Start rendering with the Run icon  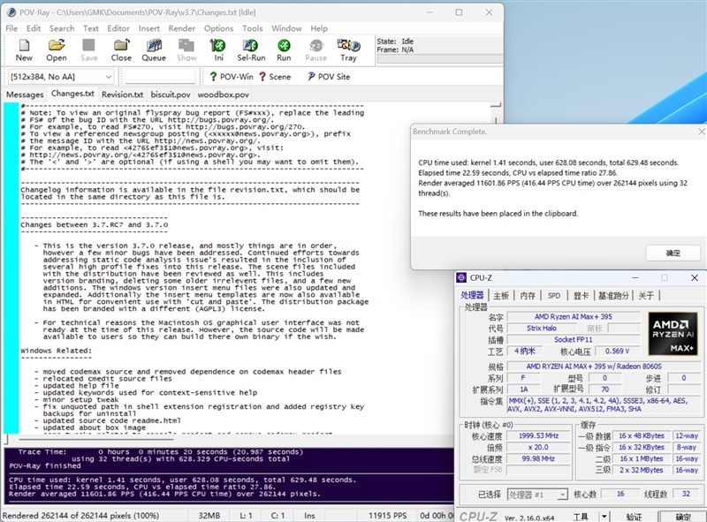[x=284, y=50]
